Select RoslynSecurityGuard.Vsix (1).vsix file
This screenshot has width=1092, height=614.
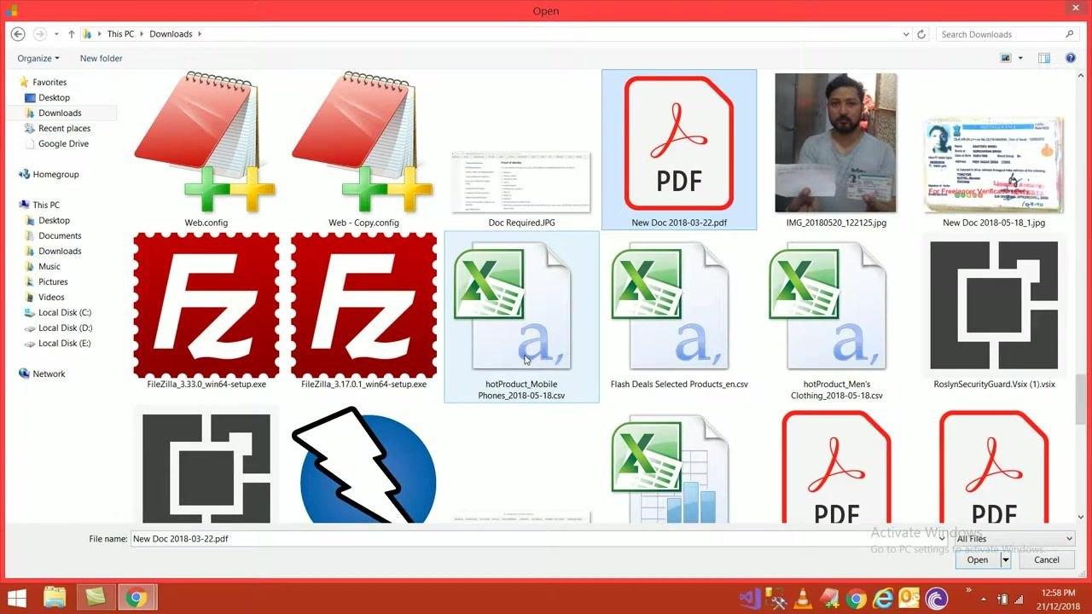(x=995, y=312)
